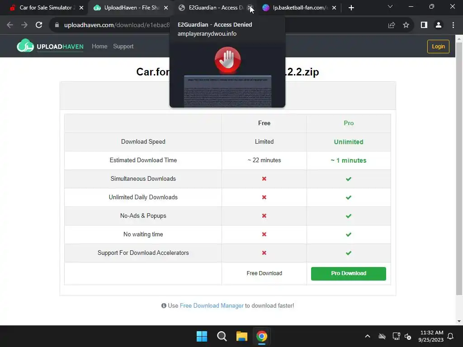Click the Limited speed value
This screenshot has height=347, width=463.
264,141
